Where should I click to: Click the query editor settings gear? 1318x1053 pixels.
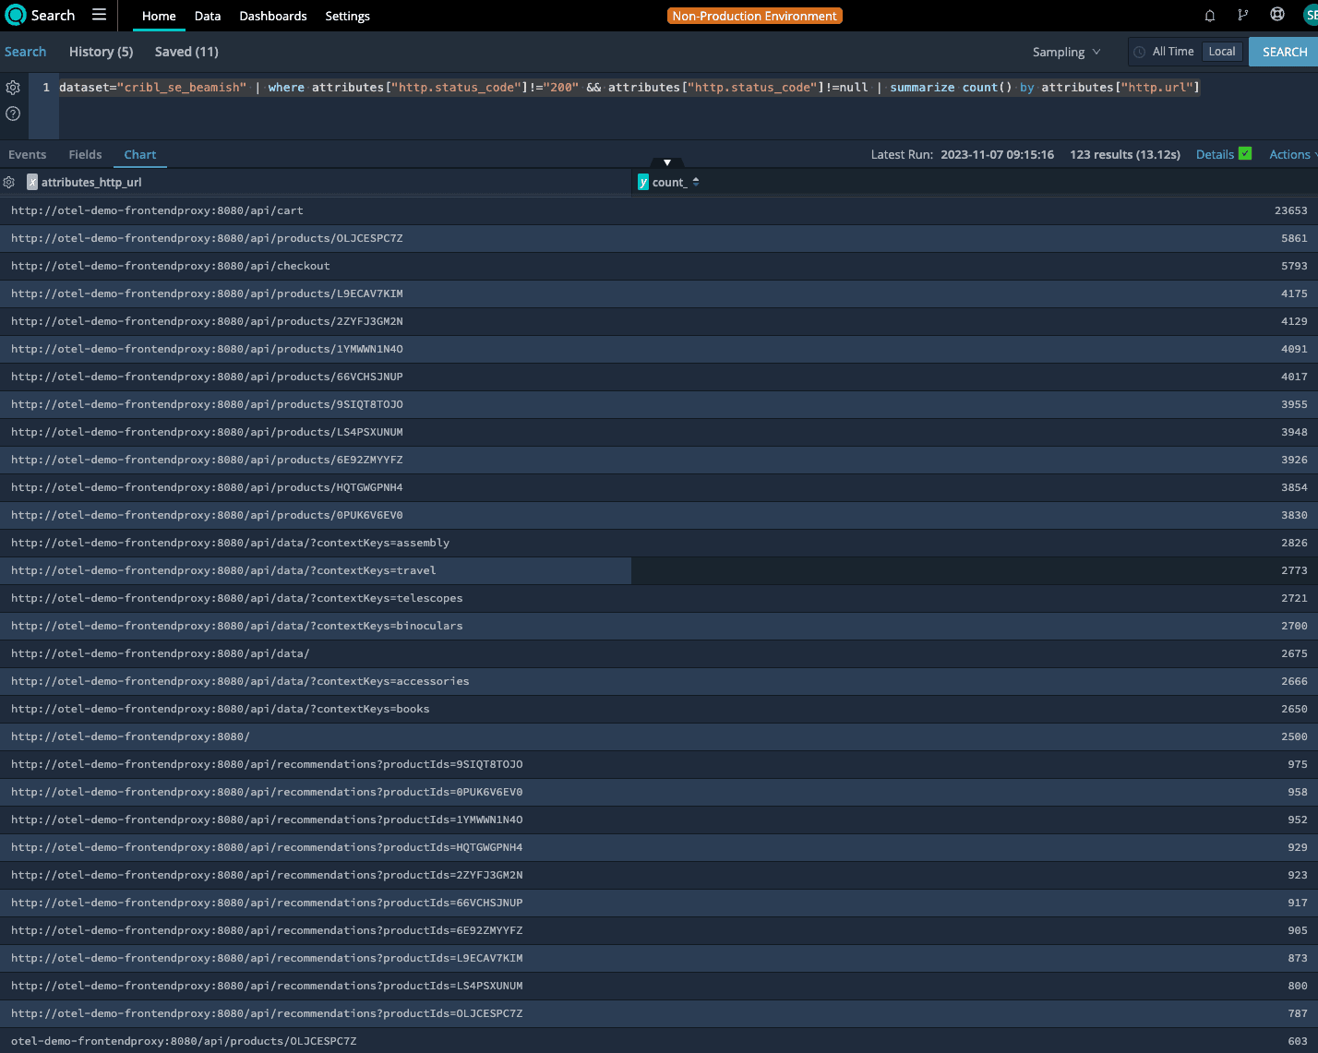pyautogui.click(x=13, y=88)
